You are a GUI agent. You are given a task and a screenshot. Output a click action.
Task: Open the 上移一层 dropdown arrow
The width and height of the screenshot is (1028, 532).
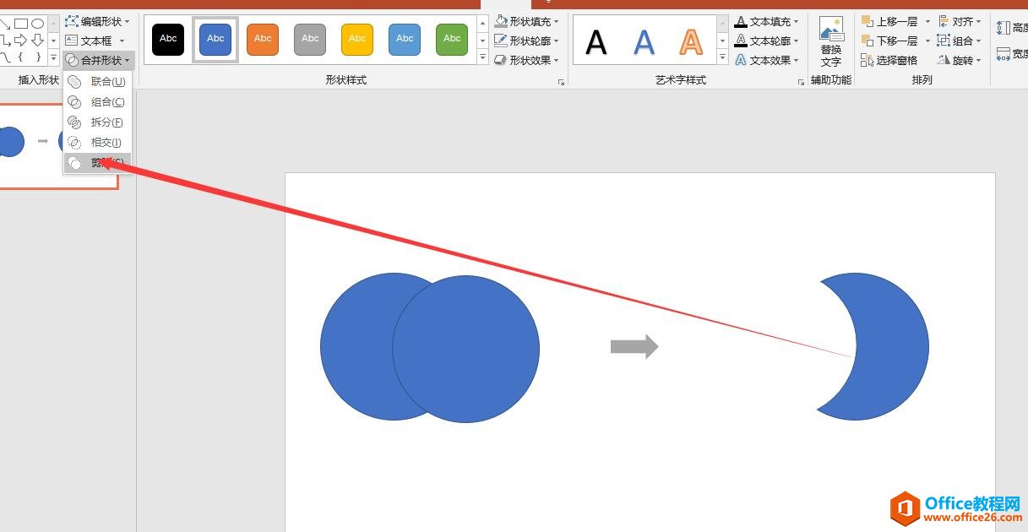coord(927,21)
